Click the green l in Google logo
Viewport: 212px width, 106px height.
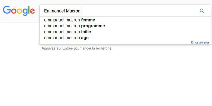tap(28, 10)
